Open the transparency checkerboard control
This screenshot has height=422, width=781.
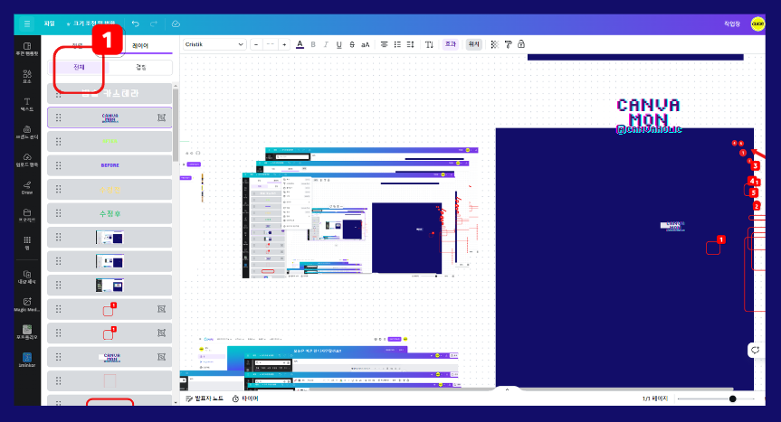[x=495, y=44]
